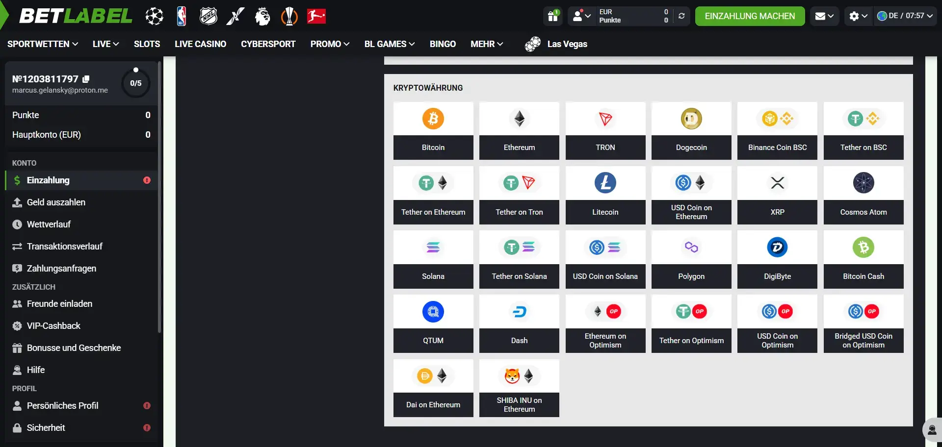Select Cosmos Atom

click(863, 195)
